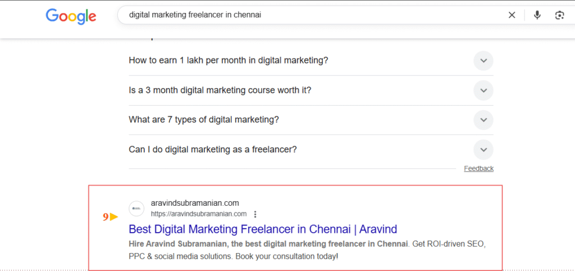This screenshot has height=271, width=575.
Task: Open Google Lens image search
Action: click(x=559, y=15)
